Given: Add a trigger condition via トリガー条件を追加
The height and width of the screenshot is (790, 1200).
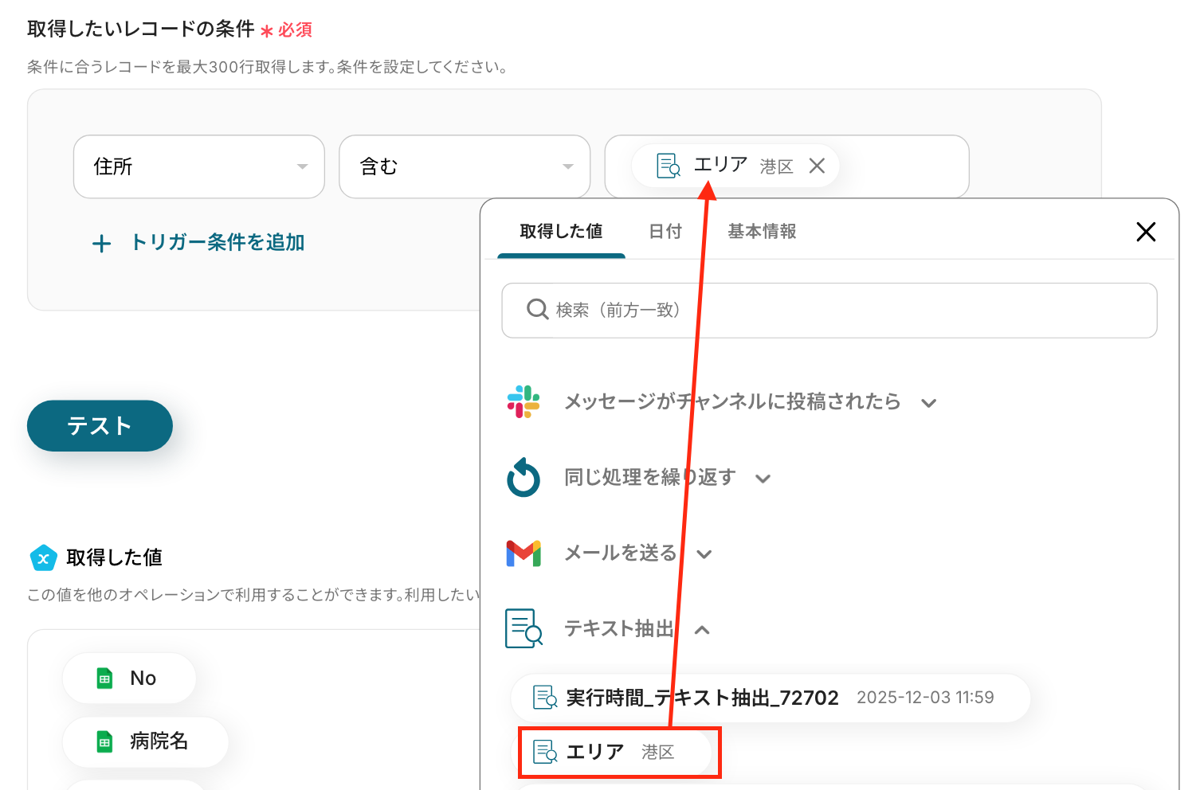Looking at the screenshot, I should pyautogui.click(x=198, y=243).
